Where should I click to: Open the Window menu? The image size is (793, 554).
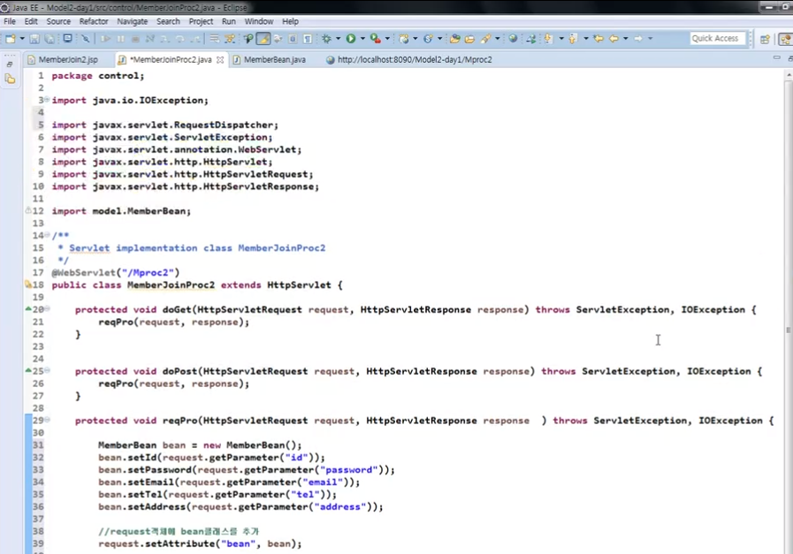click(x=259, y=21)
